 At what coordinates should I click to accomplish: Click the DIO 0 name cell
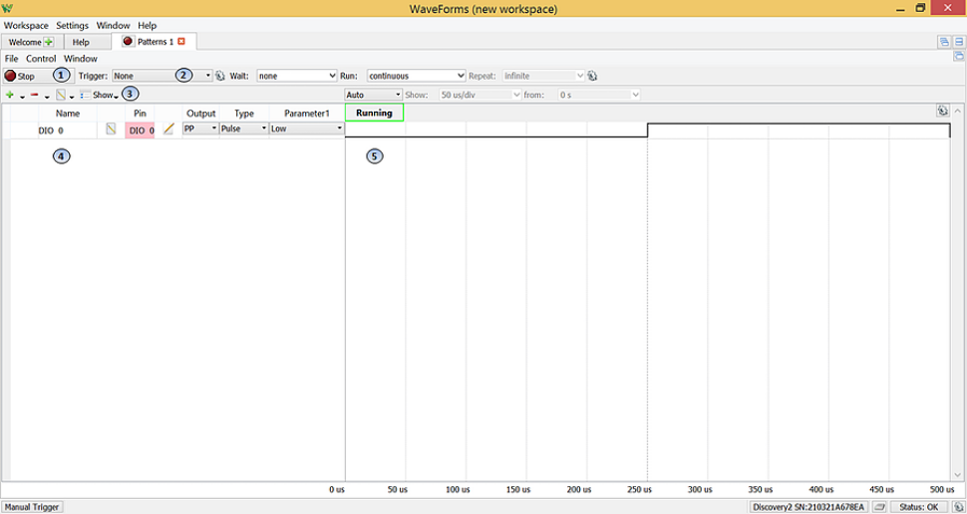[68, 129]
